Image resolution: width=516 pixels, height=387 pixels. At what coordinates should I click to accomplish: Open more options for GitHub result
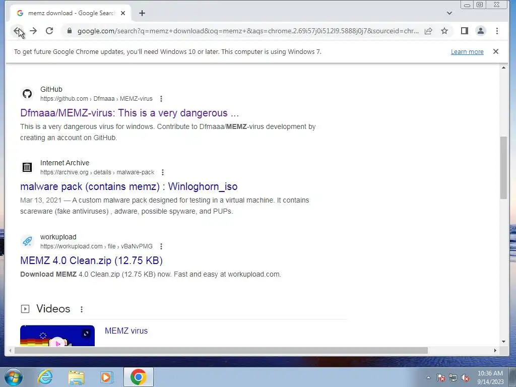[x=161, y=99]
